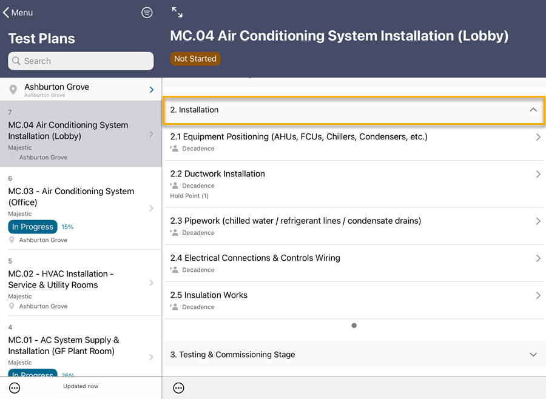The image size is (546, 399).
Task: Click the In Progress 15% badge
Action: pos(33,227)
